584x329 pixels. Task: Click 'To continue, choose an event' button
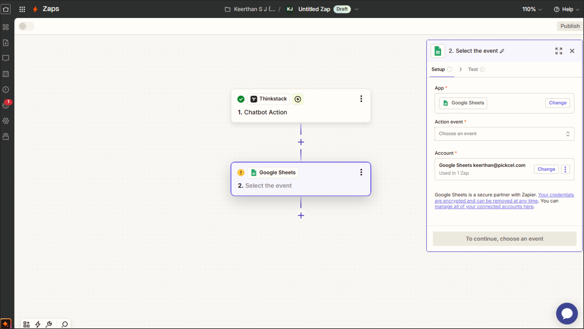[504, 239]
